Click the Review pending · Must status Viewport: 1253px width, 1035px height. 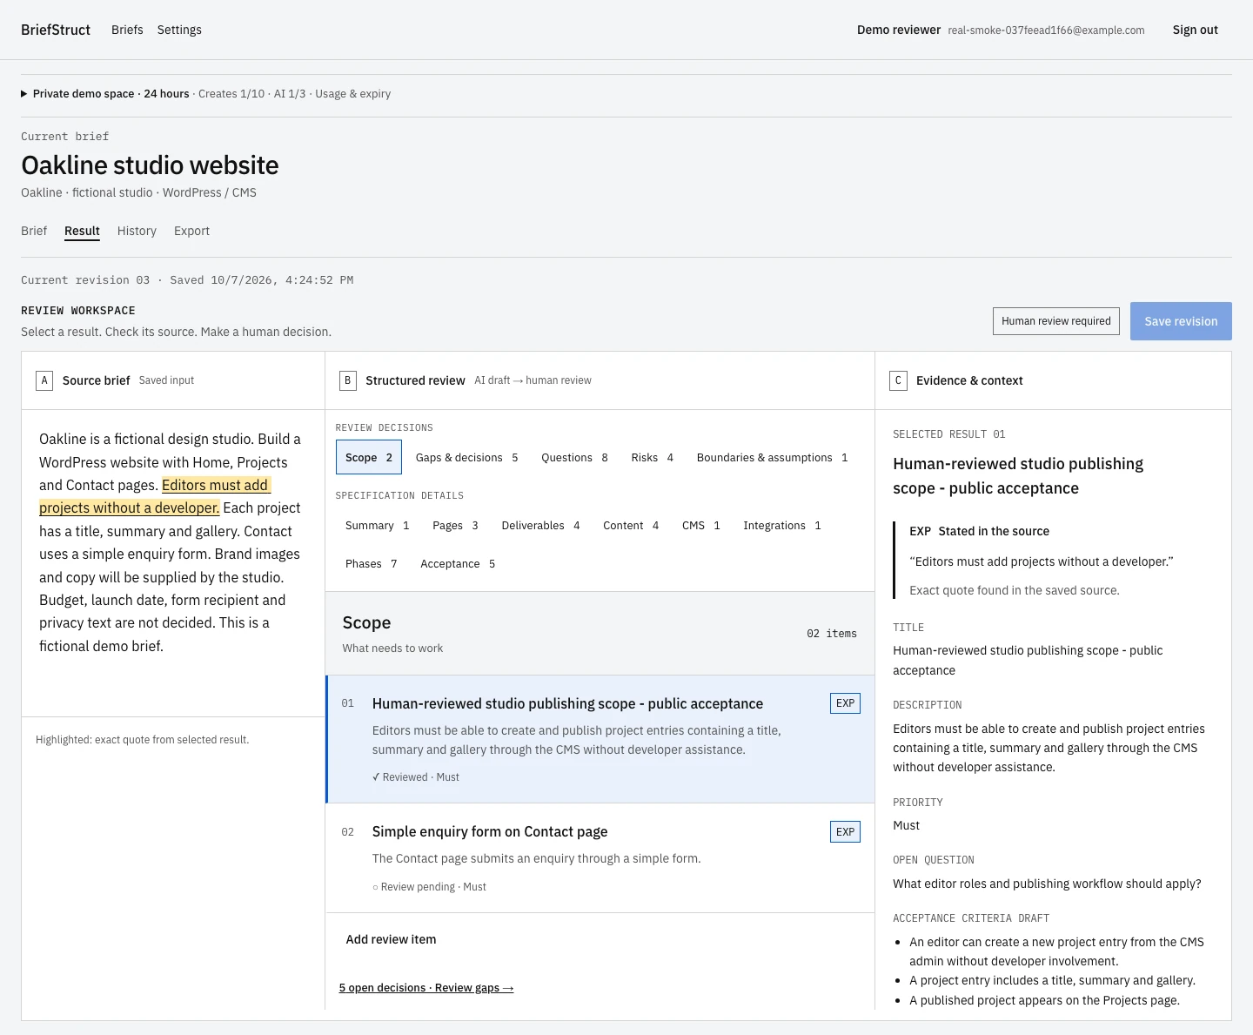point(429,887)
